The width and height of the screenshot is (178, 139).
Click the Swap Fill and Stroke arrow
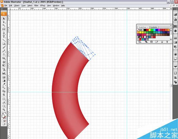point(5,113)
